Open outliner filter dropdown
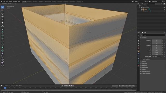This screenshot has height=93, width=166. tap(162, 4)
